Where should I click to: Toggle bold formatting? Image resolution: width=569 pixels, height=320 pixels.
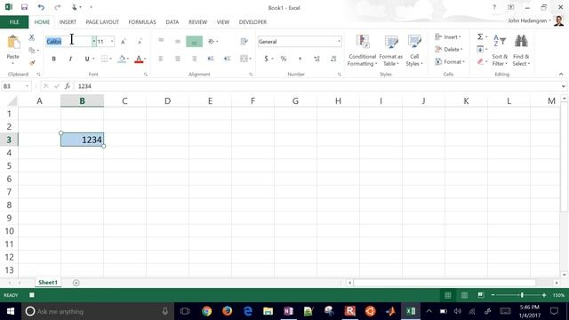(x=53, y=59)
